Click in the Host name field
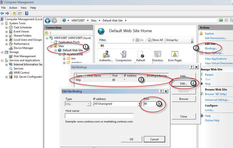 [x=99, y=116]
